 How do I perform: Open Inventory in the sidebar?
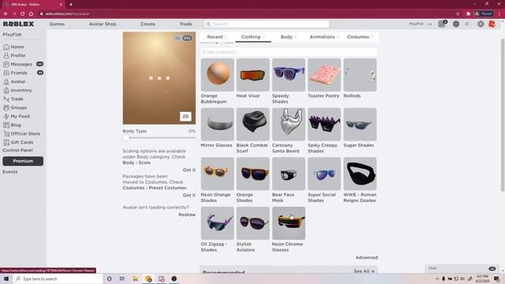coord(17,91)
